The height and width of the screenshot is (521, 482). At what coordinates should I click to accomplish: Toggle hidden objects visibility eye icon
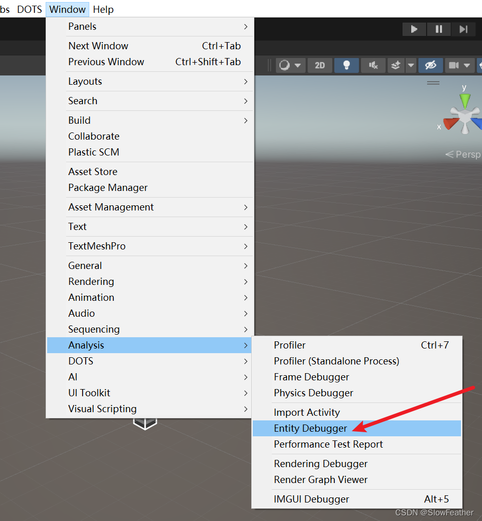point(431,65)
